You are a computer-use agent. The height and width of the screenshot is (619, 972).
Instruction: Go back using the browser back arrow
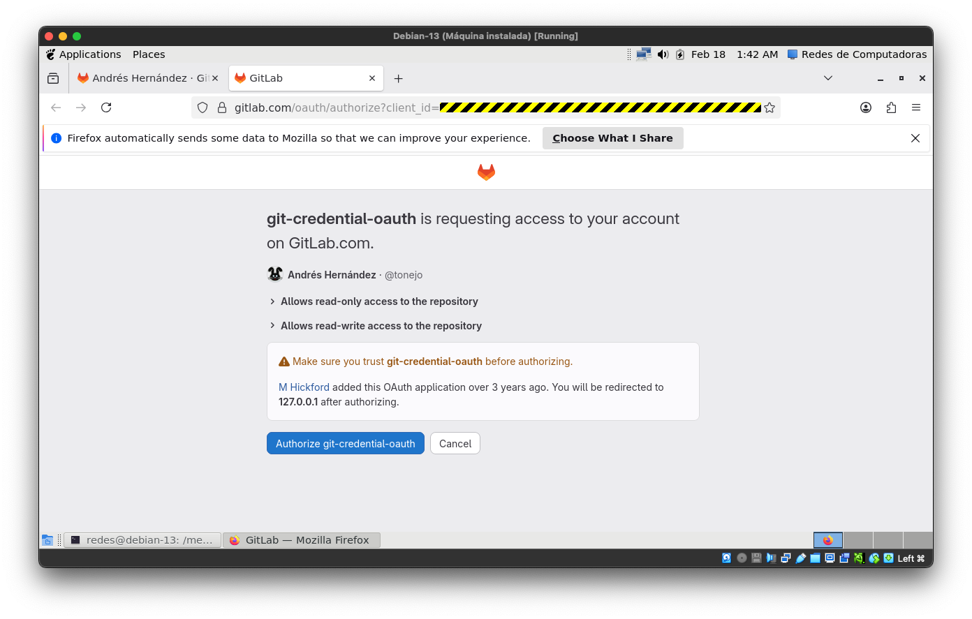tap(56, 107)
